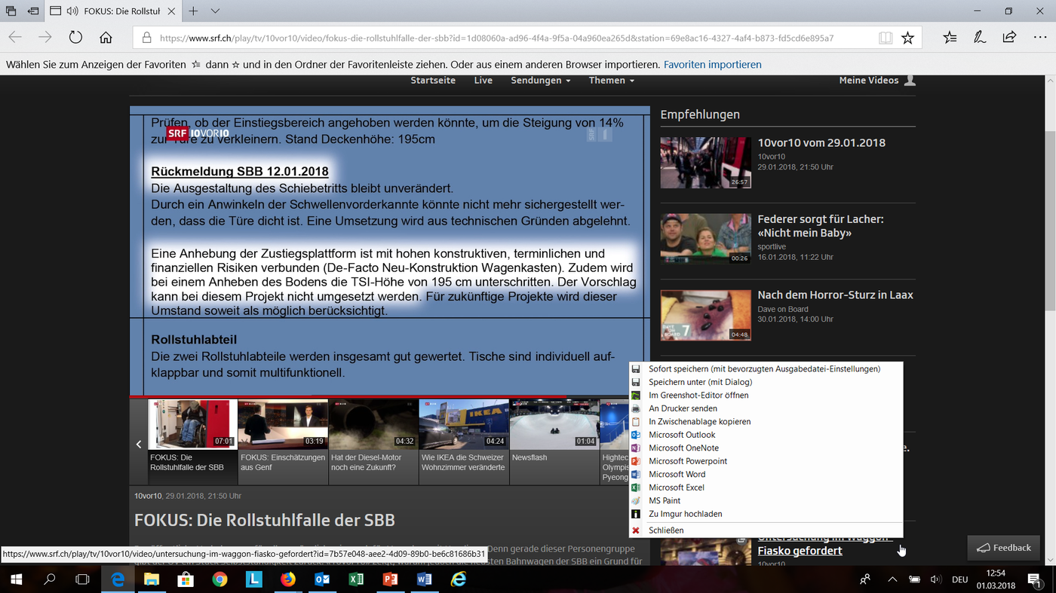Image resolution: width=1056 pixels, height=593 pixels.
Task: Open Meine Videos
Action: pyautogui.click(x=877, y=81)
